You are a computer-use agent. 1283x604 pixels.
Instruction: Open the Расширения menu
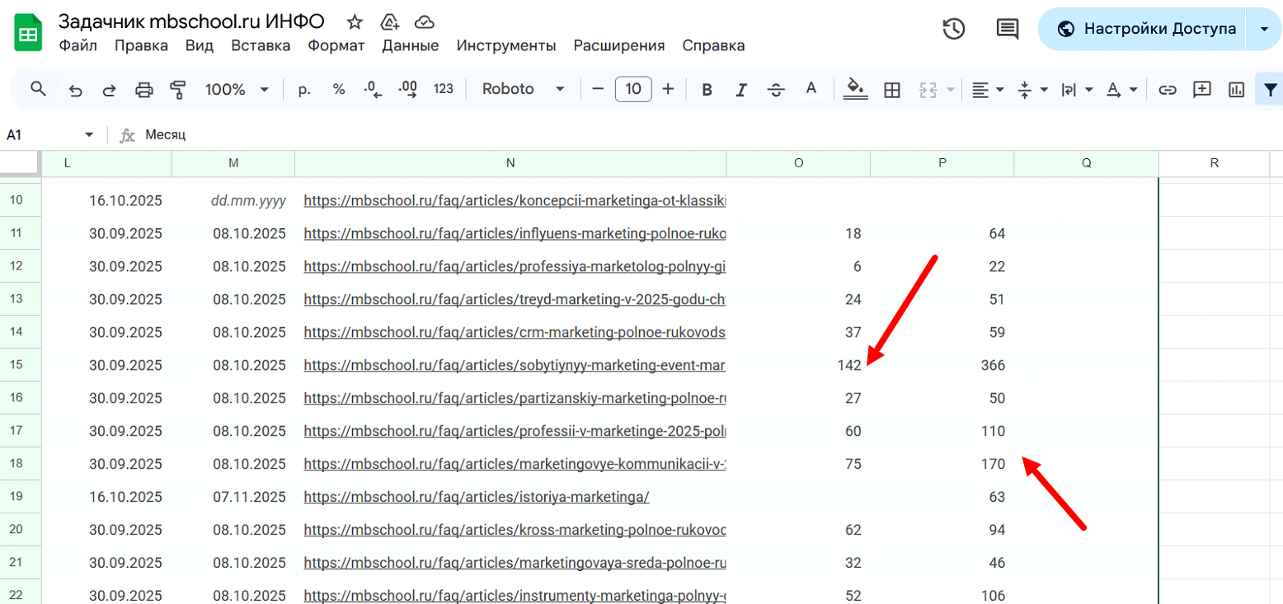pyautogui.click(x=619, y=45)
